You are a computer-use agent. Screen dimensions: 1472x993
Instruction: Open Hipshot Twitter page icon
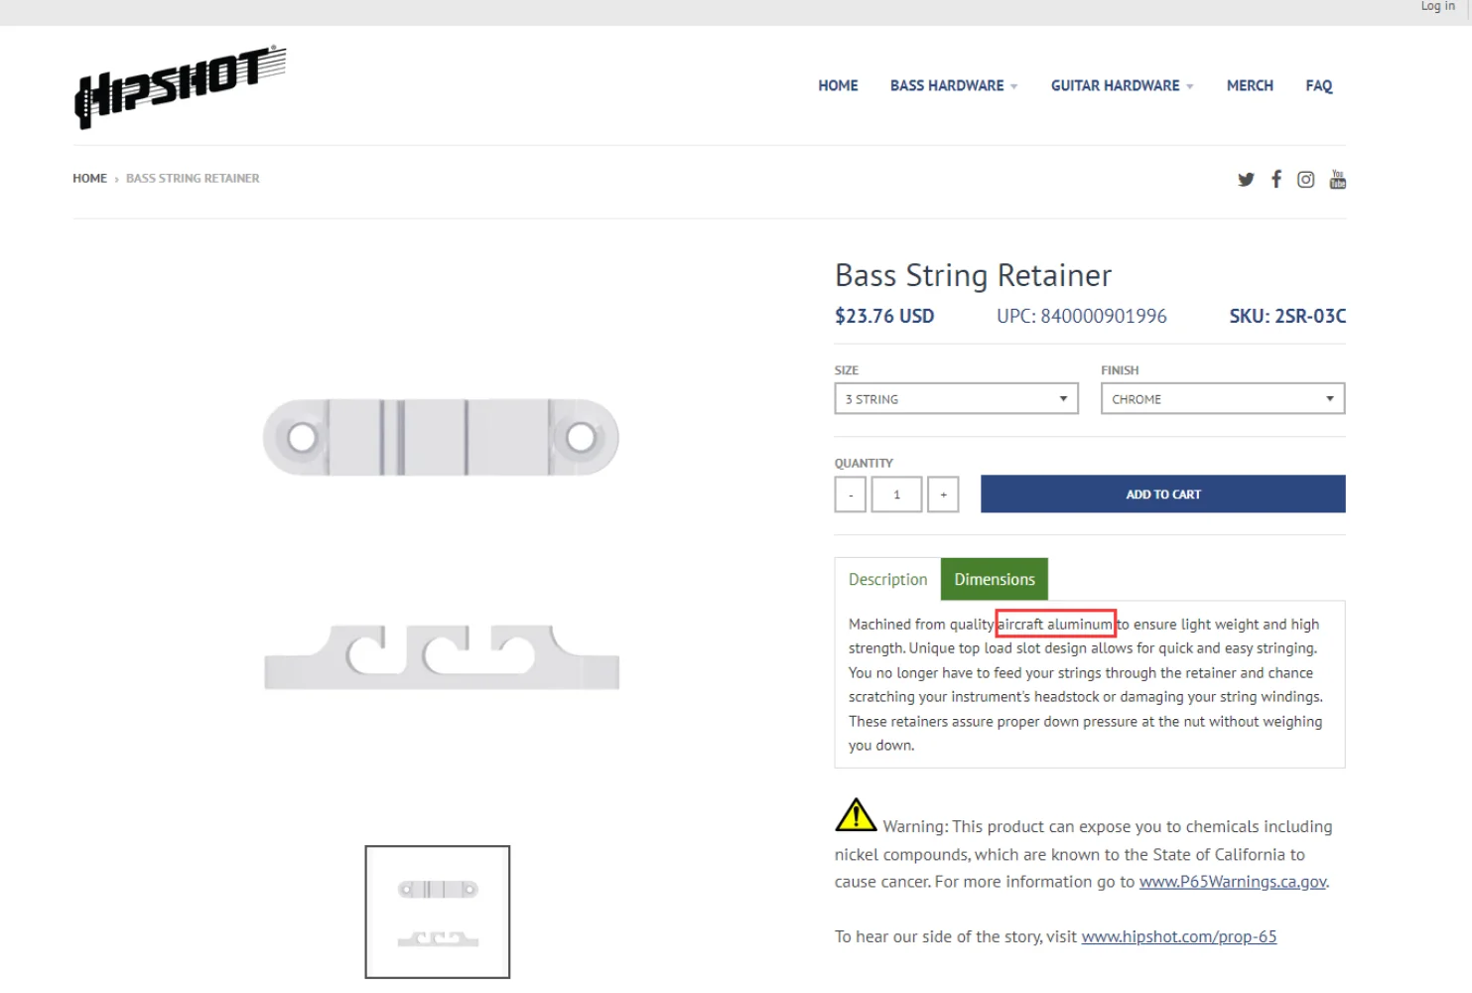pos(1246,180)
